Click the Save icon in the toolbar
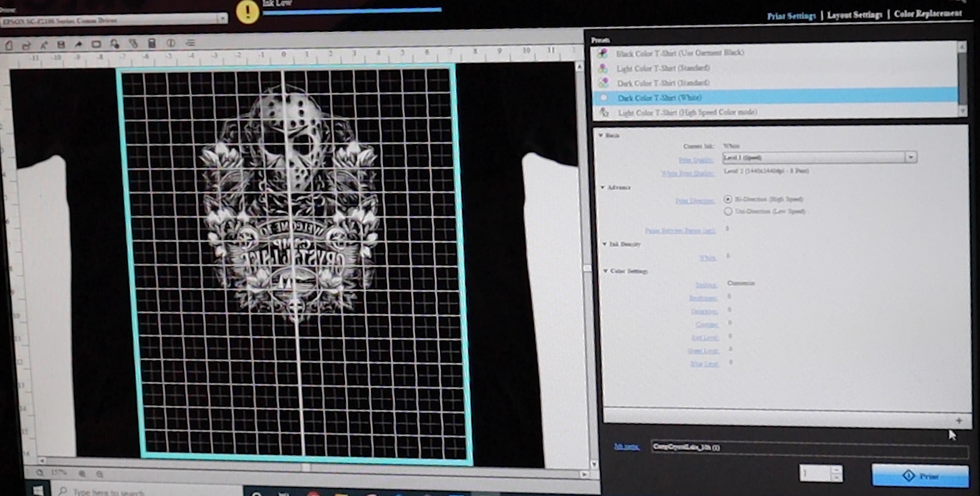Image resolution: width=980 pixels, height=496 pixels. [x=61, y=45]
